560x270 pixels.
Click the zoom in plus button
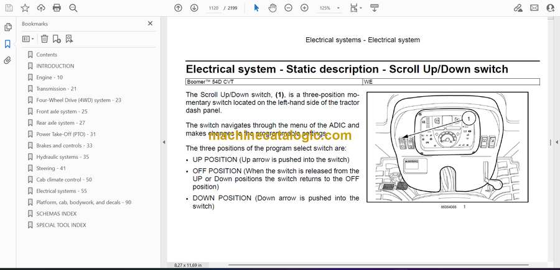[304, 8]
